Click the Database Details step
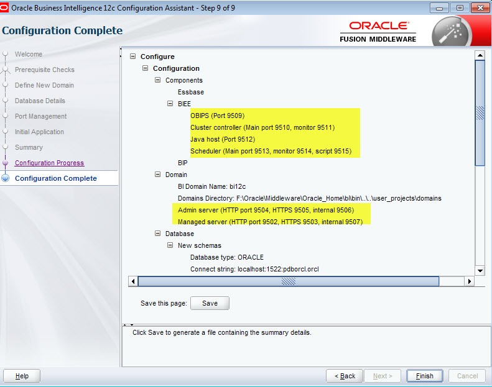492x387 pixels. coord(40,101)
